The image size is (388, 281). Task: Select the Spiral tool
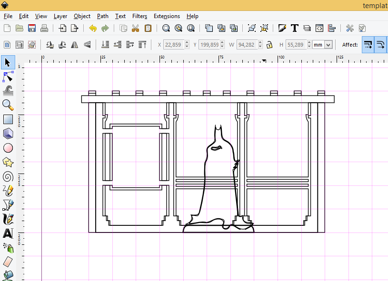[x=8, y=177]
